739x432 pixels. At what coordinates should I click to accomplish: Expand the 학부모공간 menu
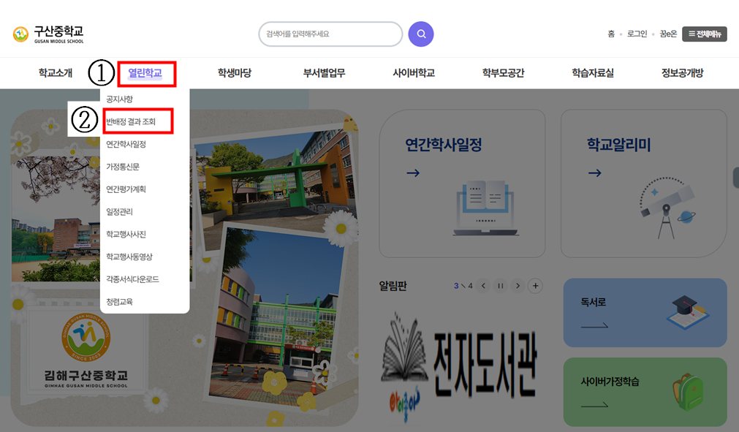503,73
